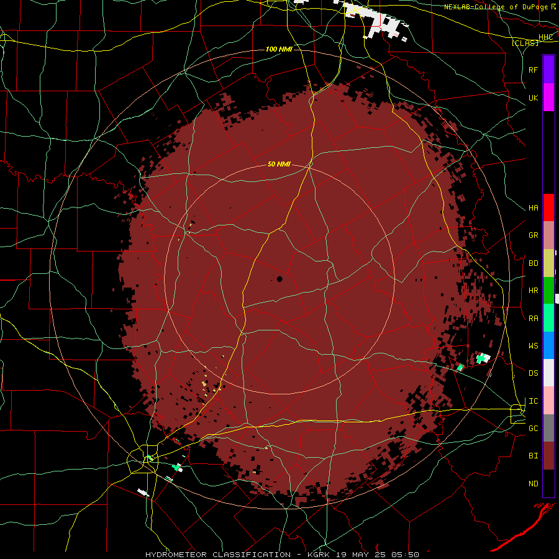Click the 'HR' legend label
The height and width of the screenshot is (559, 559).
point(533,290)
